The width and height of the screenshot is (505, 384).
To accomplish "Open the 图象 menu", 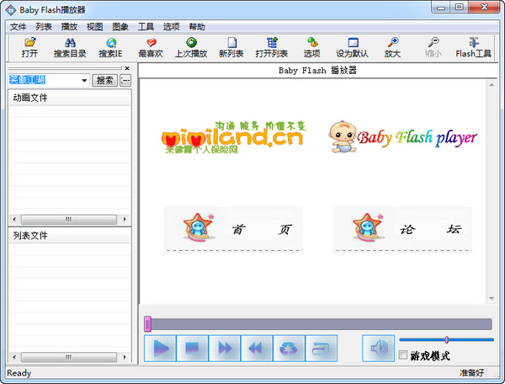I will coord(120,27).
